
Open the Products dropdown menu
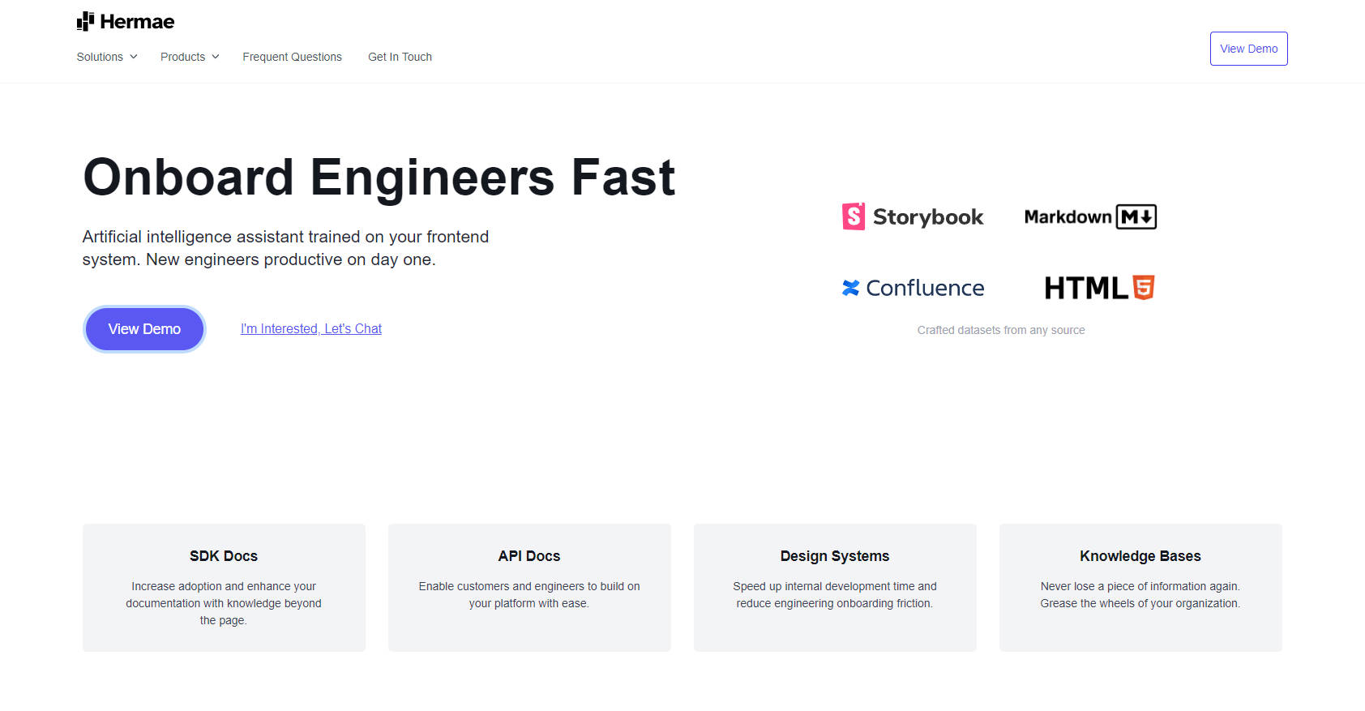[182, 57]
